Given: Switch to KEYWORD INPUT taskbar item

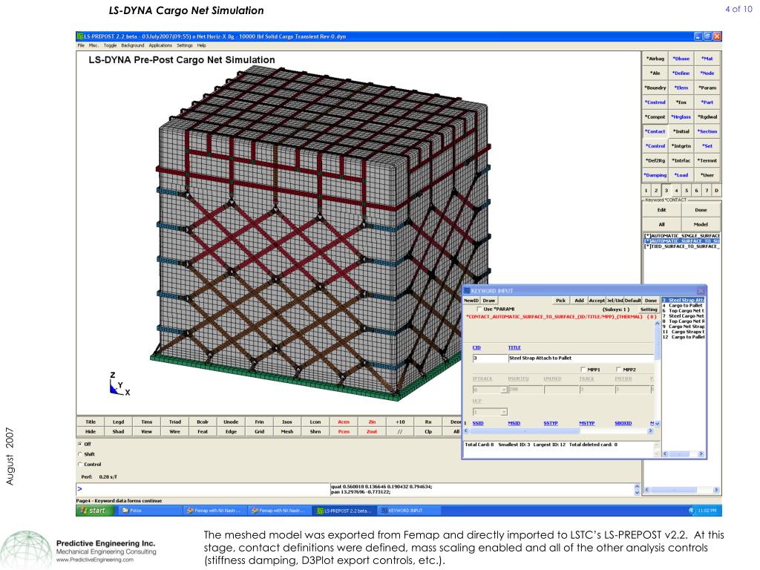Looking at the screenshot, I should click(409, 511).
